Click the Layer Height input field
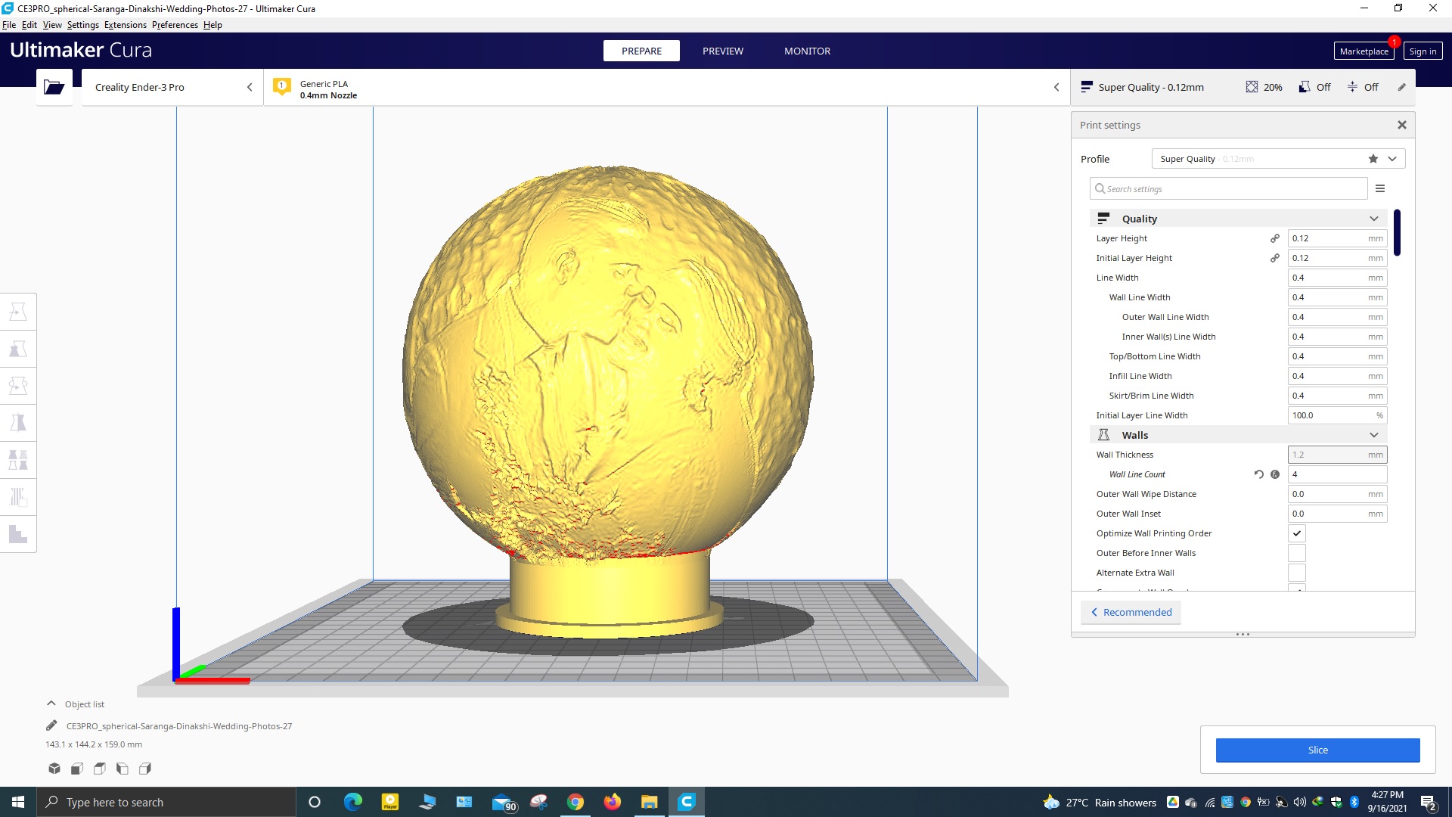 [1337, 238]
